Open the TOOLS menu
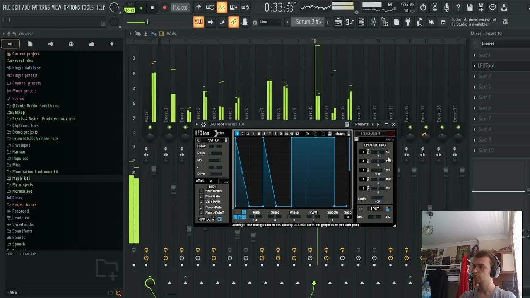This screenshot has width=530, height=298. 87,7
